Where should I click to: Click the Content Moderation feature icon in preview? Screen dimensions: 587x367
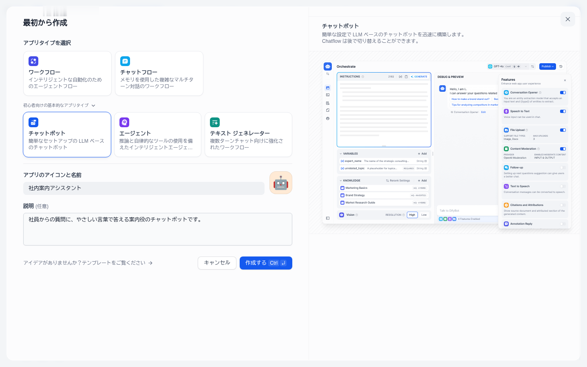point(506,149)
